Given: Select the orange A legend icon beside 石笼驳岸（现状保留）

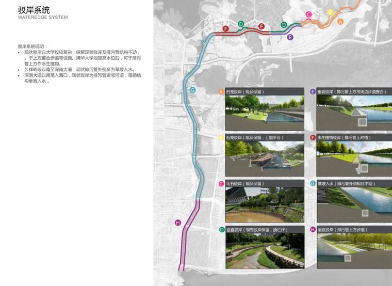Looking at the screenshot, I should [x=221, y=92].
